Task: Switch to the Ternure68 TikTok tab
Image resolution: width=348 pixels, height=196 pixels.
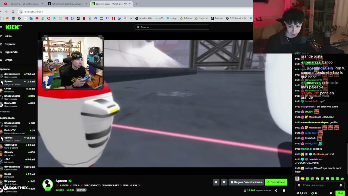Action: click(68, 4)
